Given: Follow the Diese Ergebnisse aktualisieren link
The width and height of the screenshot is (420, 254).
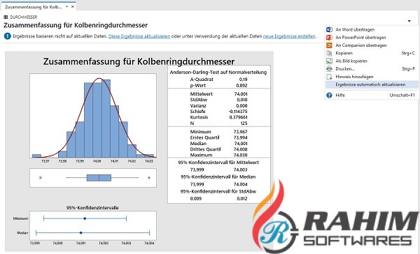Looking at the screenshot, I should coord(139,36).
